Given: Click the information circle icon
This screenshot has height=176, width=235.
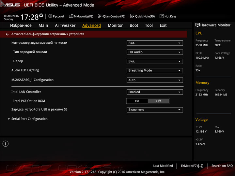Looking at the screenshot, I should coord(6,144).
